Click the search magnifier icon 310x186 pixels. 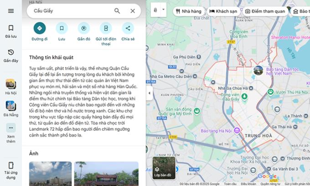[117, 11]
